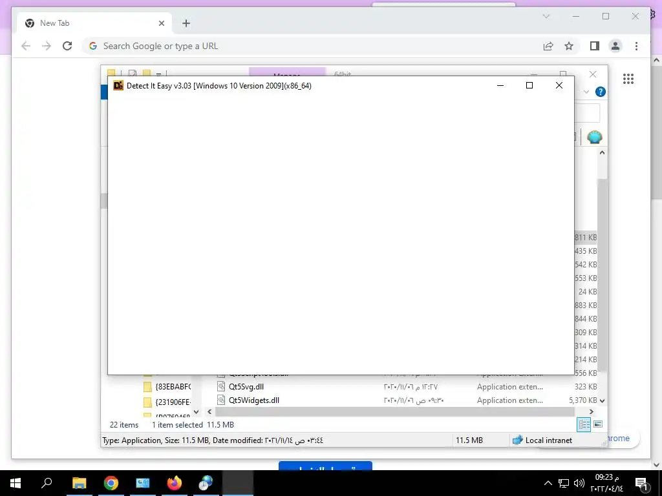Open the Chrome profile avatar
This screenshot has width=662, height=496.
pos(615,46)
